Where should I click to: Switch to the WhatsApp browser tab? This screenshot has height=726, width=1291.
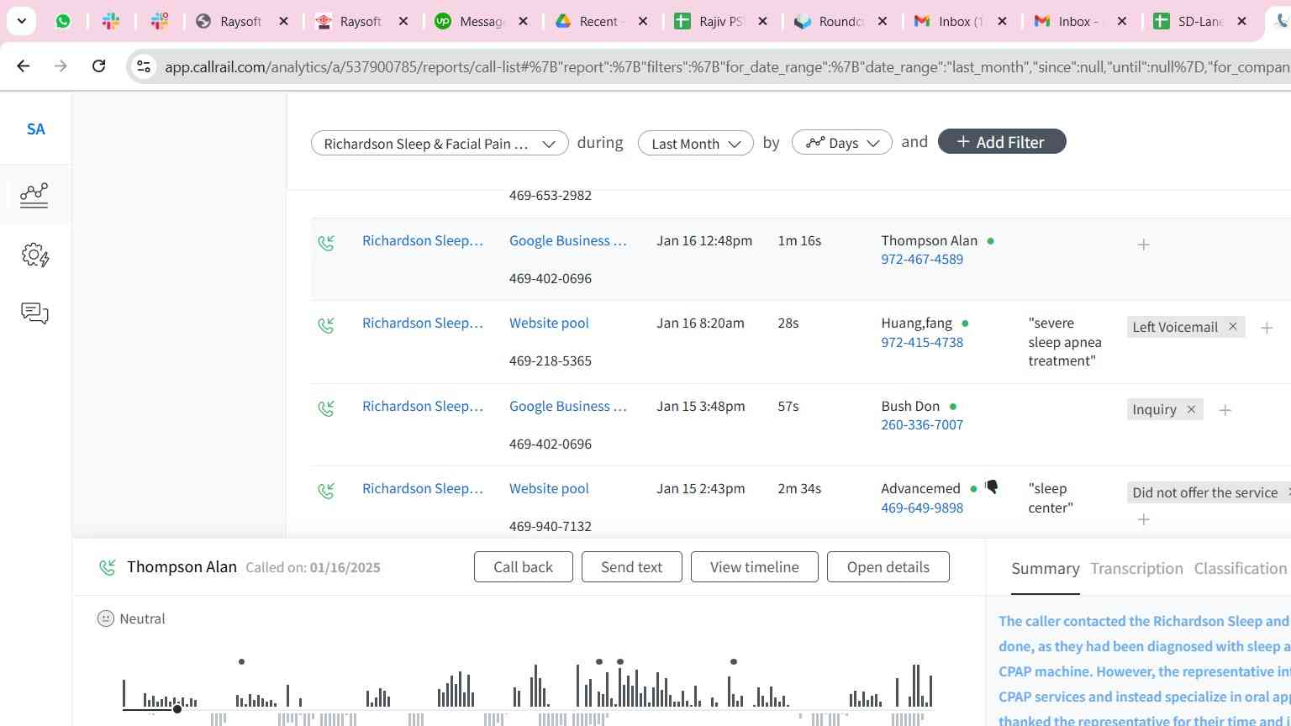coord(63,21)
